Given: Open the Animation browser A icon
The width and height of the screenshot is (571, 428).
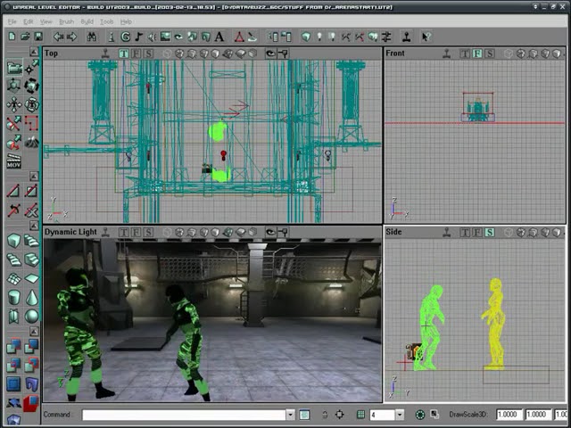Looking at the screenshot, I should (219, 37).
